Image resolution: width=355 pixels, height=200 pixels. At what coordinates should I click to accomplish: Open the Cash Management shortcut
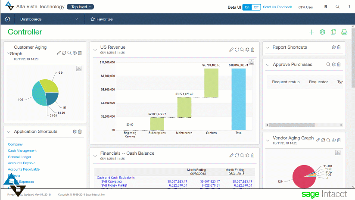(22, 150)
